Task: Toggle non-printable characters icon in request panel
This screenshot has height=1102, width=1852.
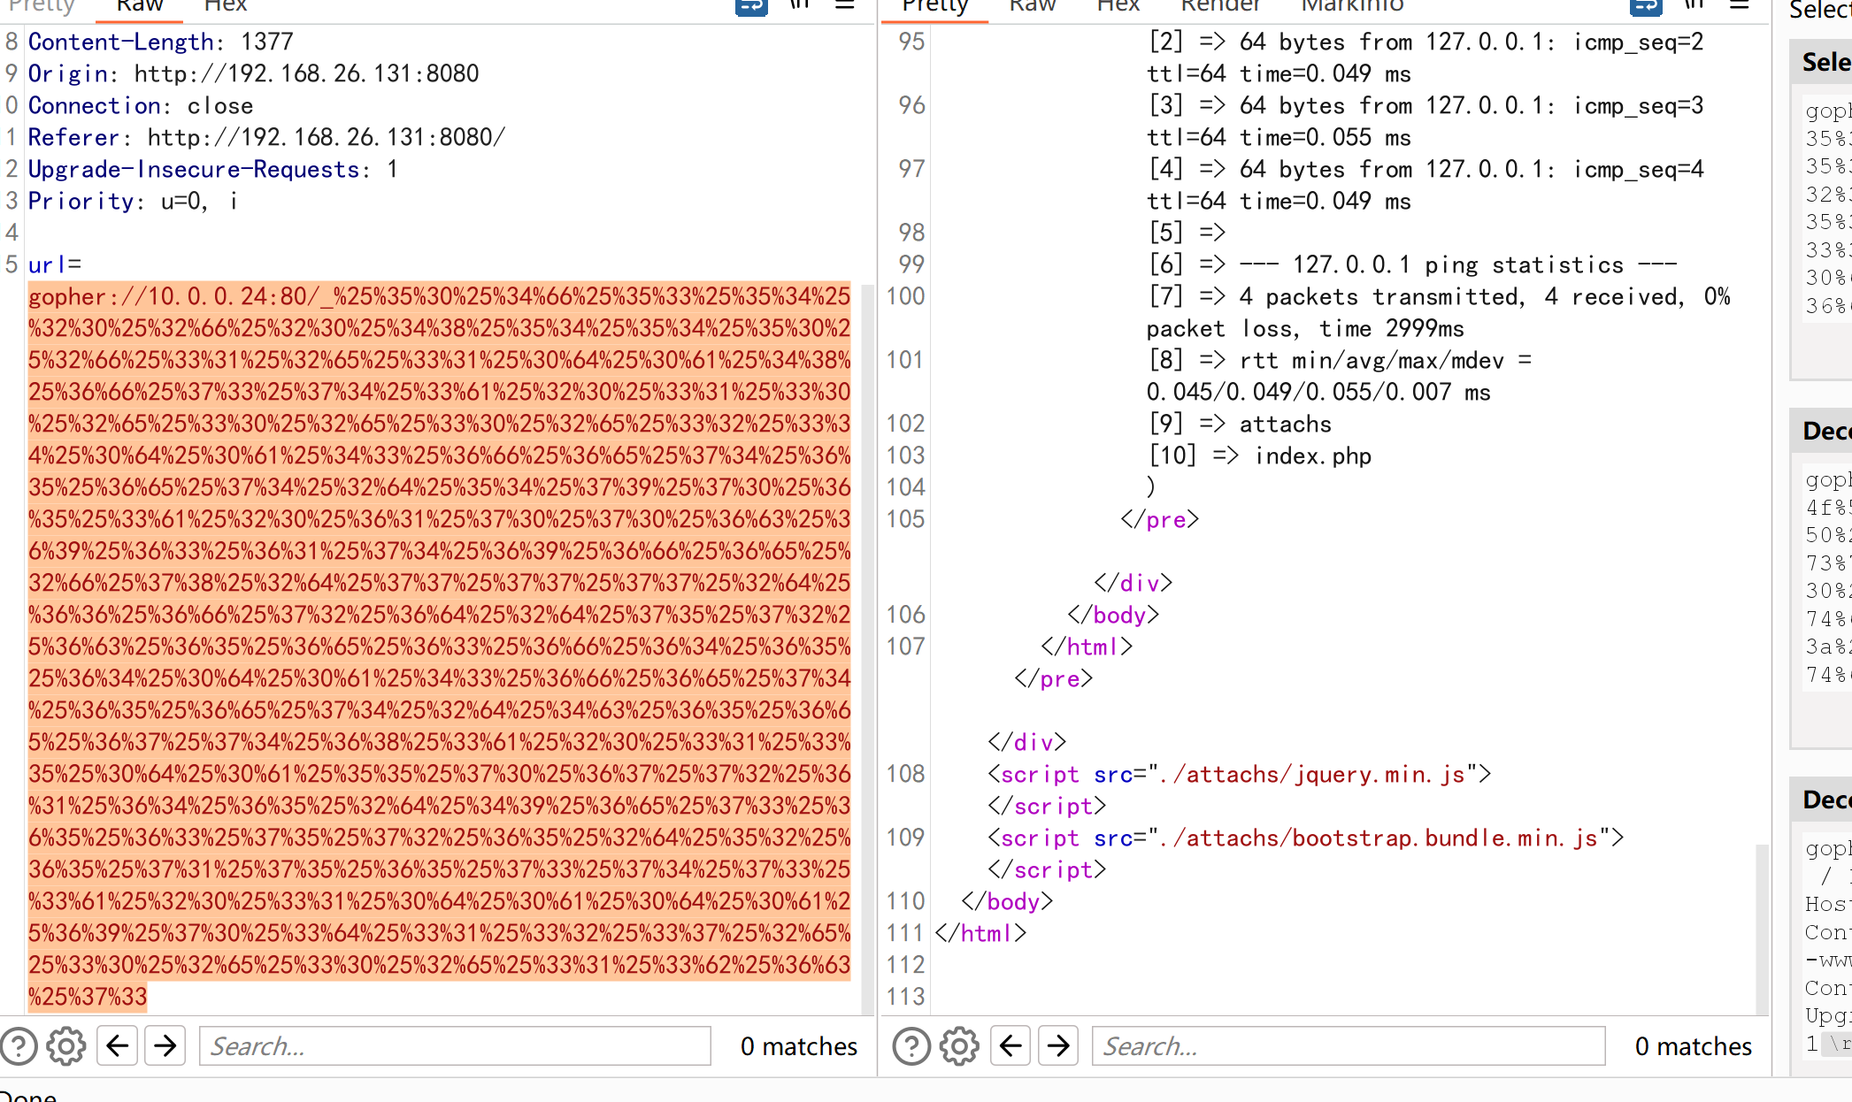Action: 800,5
